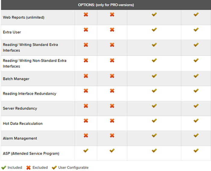Viewport: 211px width, 171px height.
Task: Click first-column checkmark in the ASP row
Action: [x=86, y=150]
